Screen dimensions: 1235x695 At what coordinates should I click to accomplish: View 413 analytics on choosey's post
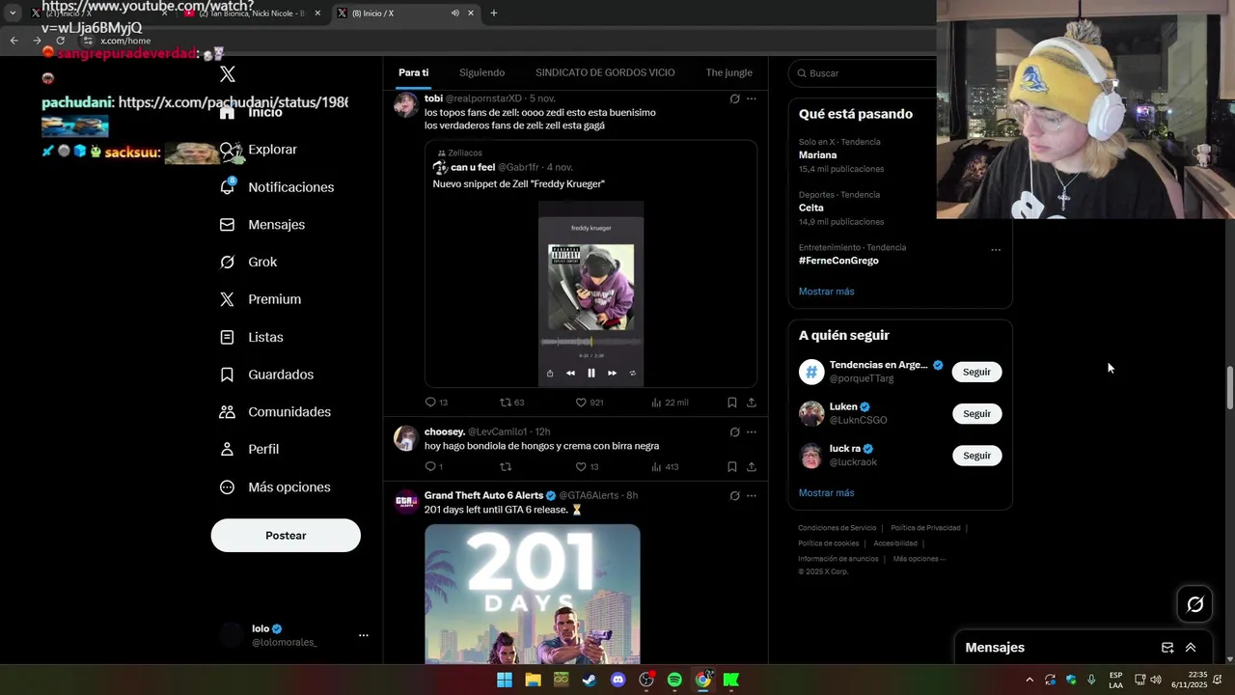pos(665,467)
